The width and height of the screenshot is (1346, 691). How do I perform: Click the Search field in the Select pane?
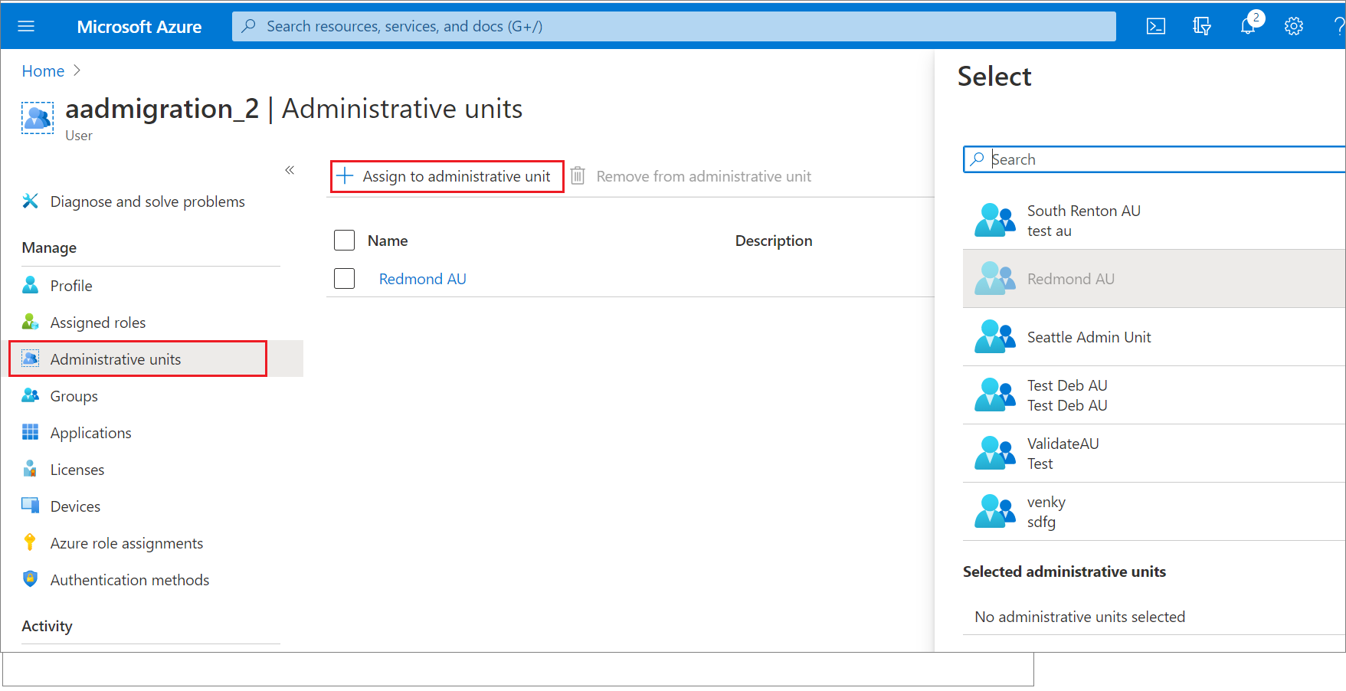(x=1154, y=159)
